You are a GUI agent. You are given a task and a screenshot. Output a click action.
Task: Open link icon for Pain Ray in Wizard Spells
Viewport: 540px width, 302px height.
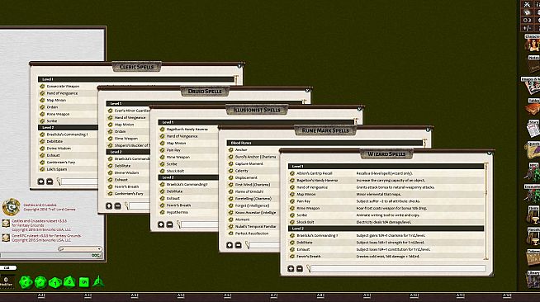292,201
